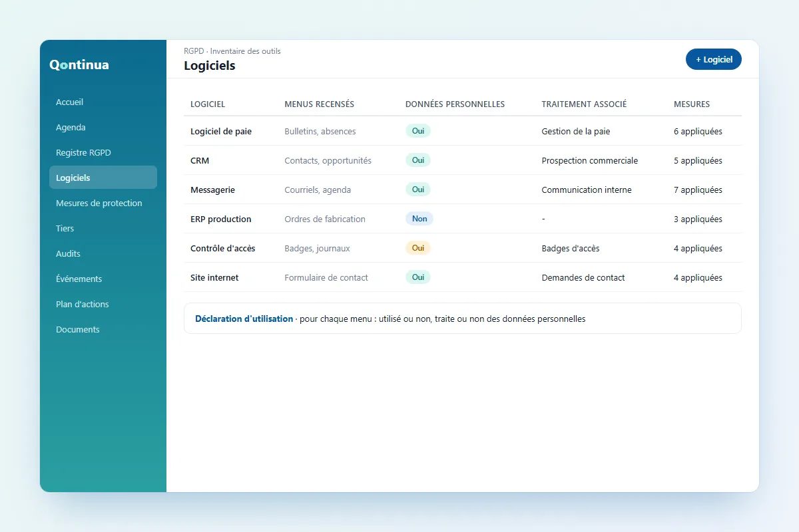Click the + Logiciel button

coord(714,59)
